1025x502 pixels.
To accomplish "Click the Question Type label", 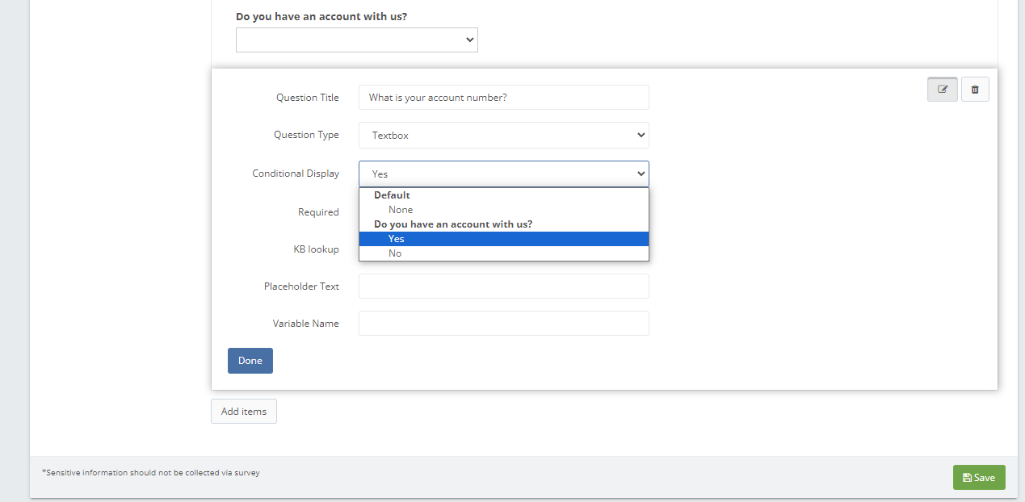I will (306, 135).
